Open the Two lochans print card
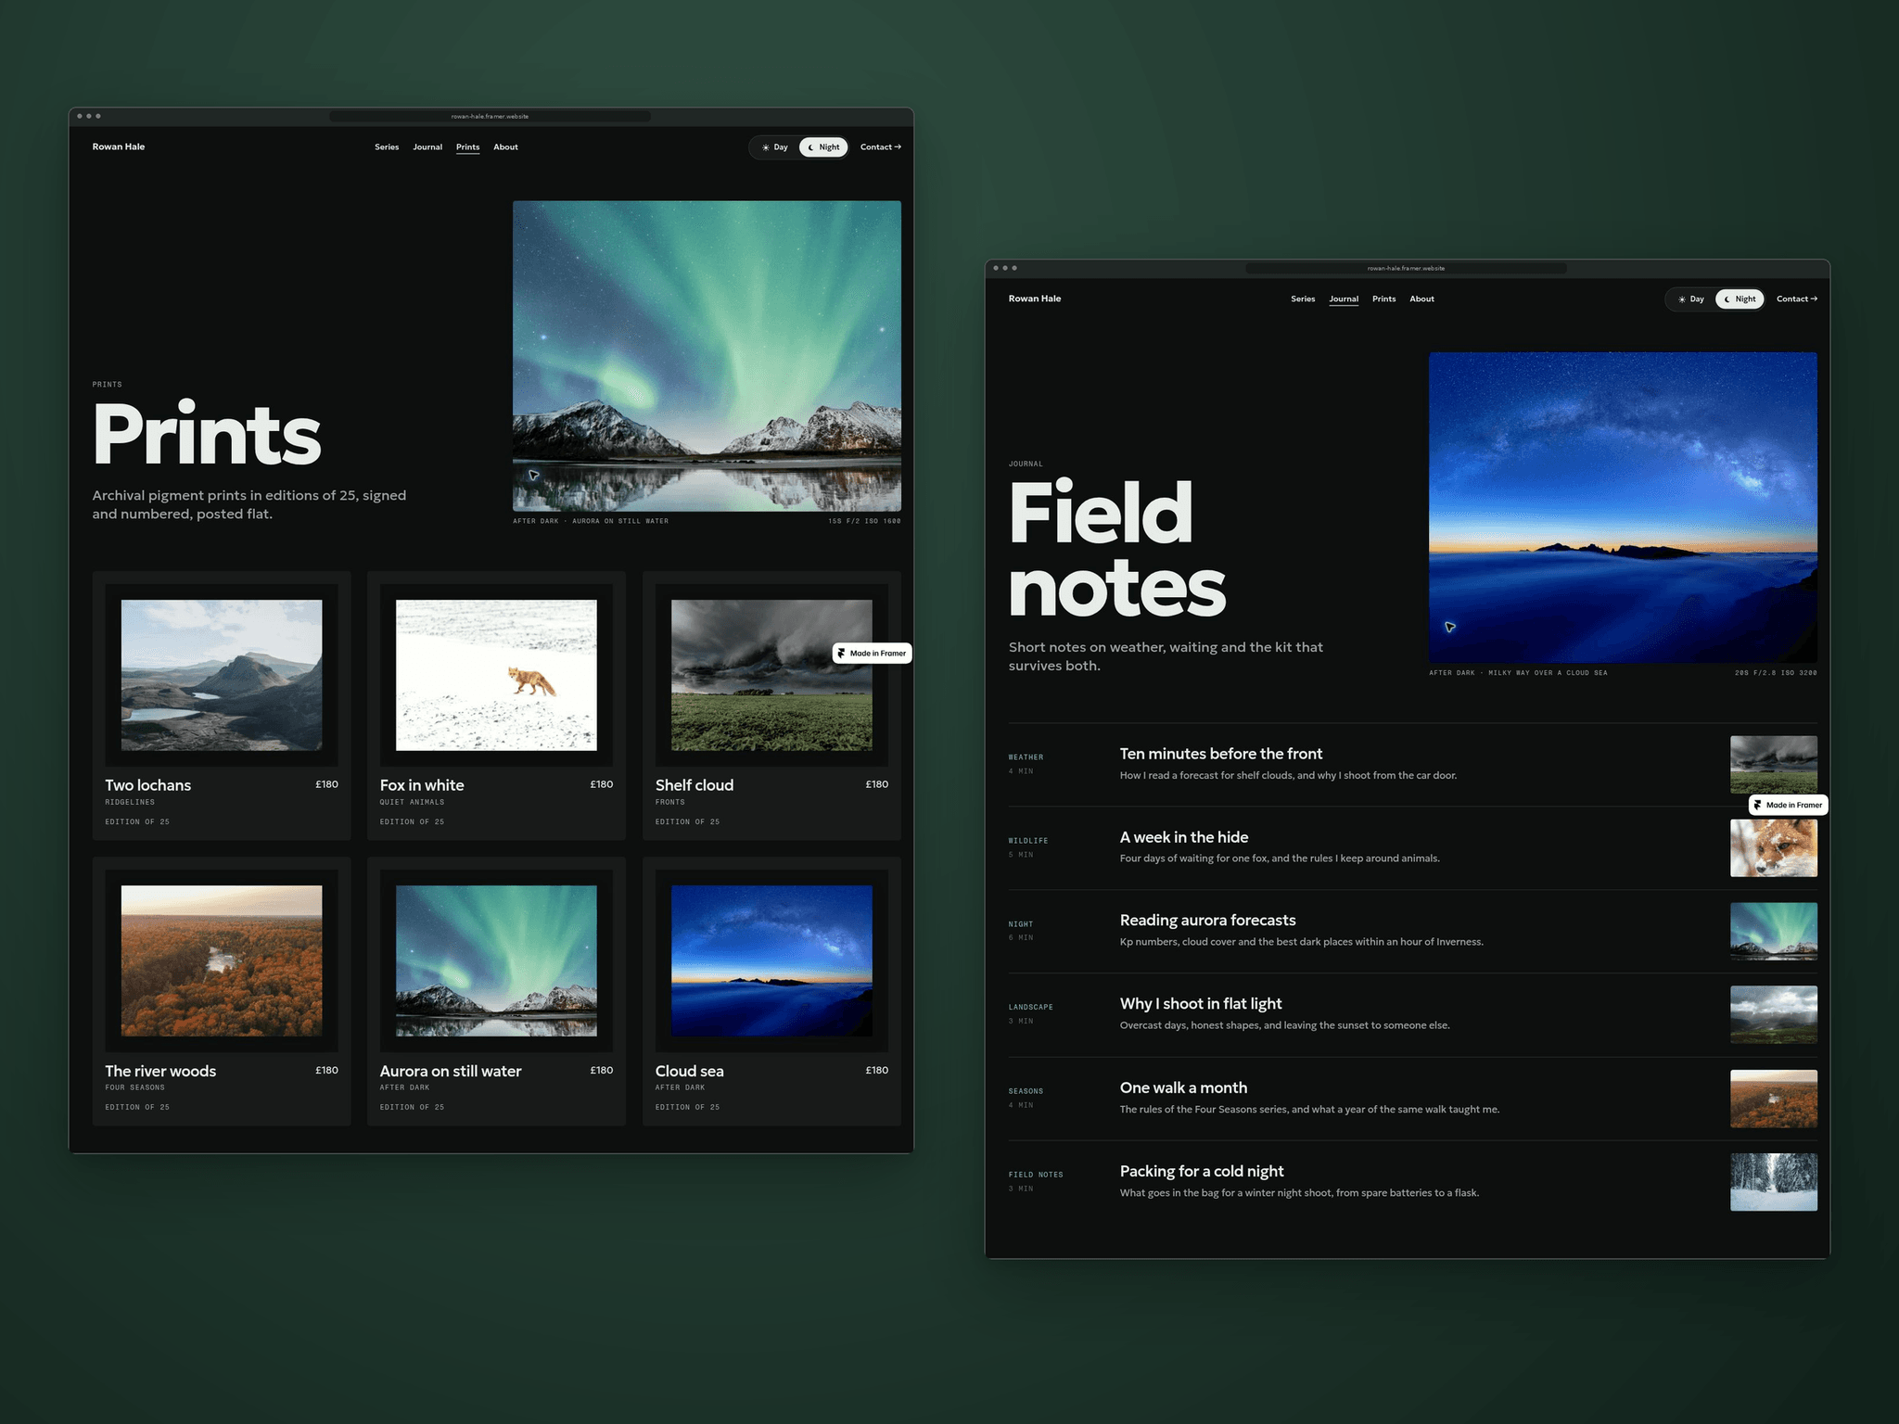 [222, 706]
